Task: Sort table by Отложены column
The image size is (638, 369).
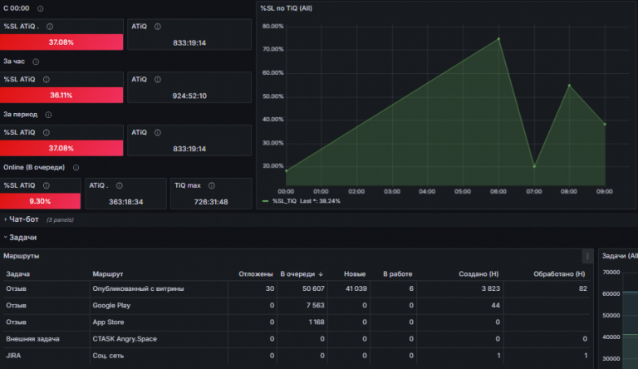Action: tap(256, 274)
